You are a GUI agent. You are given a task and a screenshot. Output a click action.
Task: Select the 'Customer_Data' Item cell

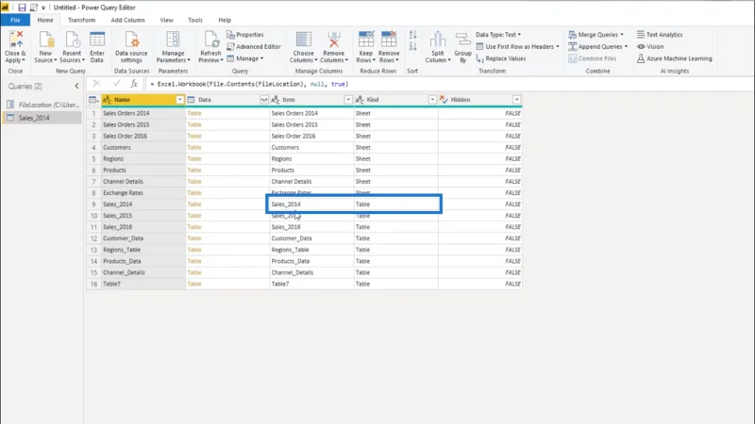coord(311,238)
